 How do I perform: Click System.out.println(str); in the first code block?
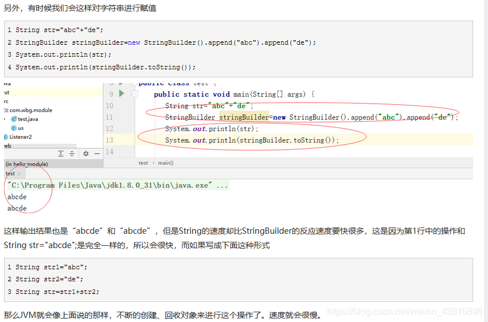pos(64,54)
